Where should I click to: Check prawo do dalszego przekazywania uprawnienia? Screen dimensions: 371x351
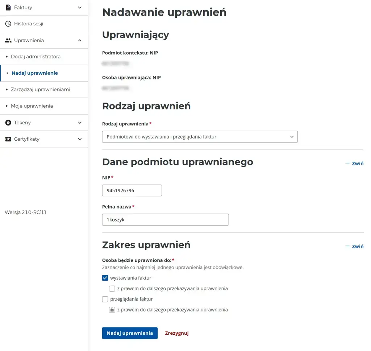click(x=112, y=288)
